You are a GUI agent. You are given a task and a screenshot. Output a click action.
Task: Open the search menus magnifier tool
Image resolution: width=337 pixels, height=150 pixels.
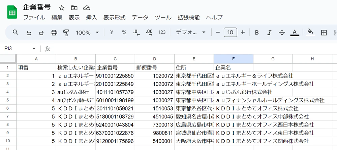pyautogui.click(x=15, y=32)
